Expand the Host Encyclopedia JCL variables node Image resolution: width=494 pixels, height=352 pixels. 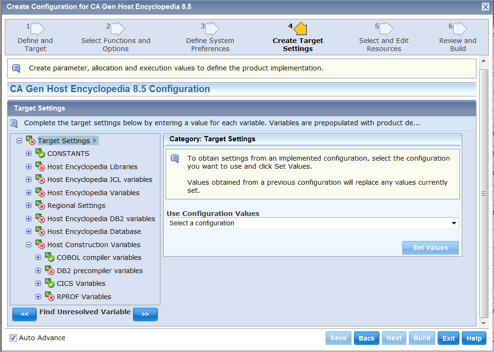click(29, 179)
